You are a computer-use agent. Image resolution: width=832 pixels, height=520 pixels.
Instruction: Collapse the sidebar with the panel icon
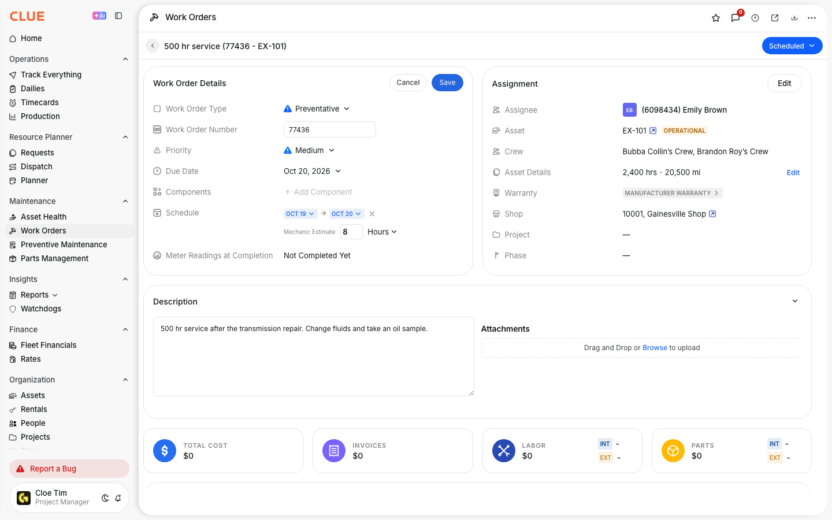click(x=118, y=16)
